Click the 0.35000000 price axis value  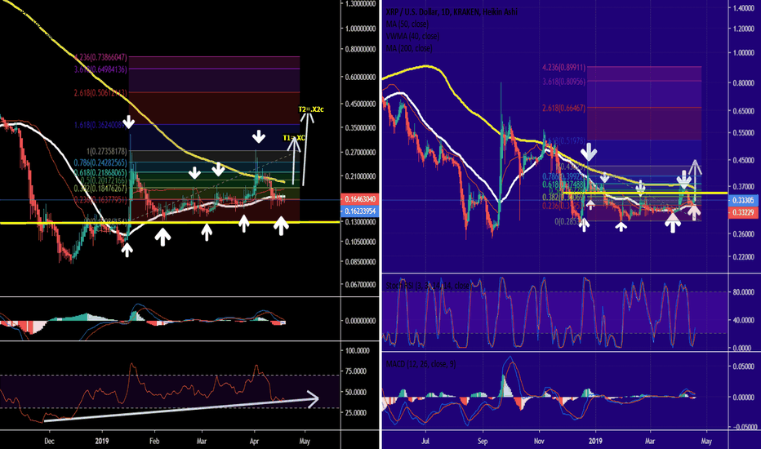(361, 127)
